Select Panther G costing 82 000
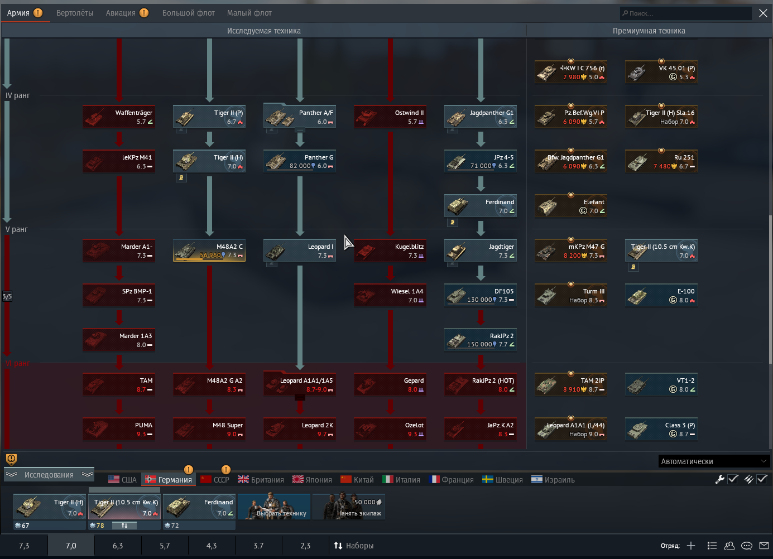Screen dimensions: 773x559 pos(300,161)
